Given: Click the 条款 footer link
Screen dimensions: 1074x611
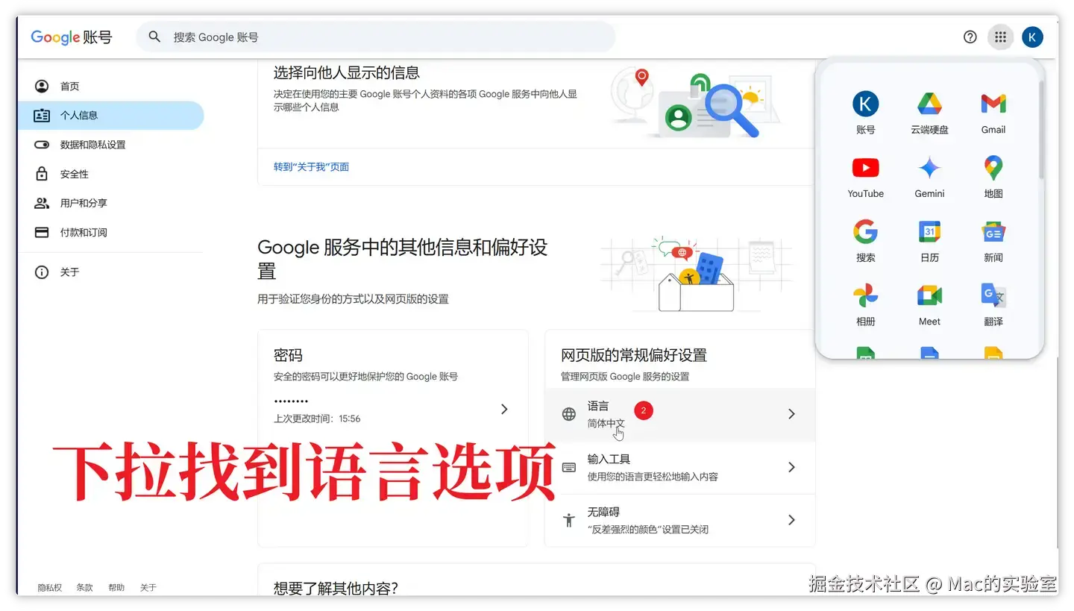Looking at the screenshot, I should point(84,588).
